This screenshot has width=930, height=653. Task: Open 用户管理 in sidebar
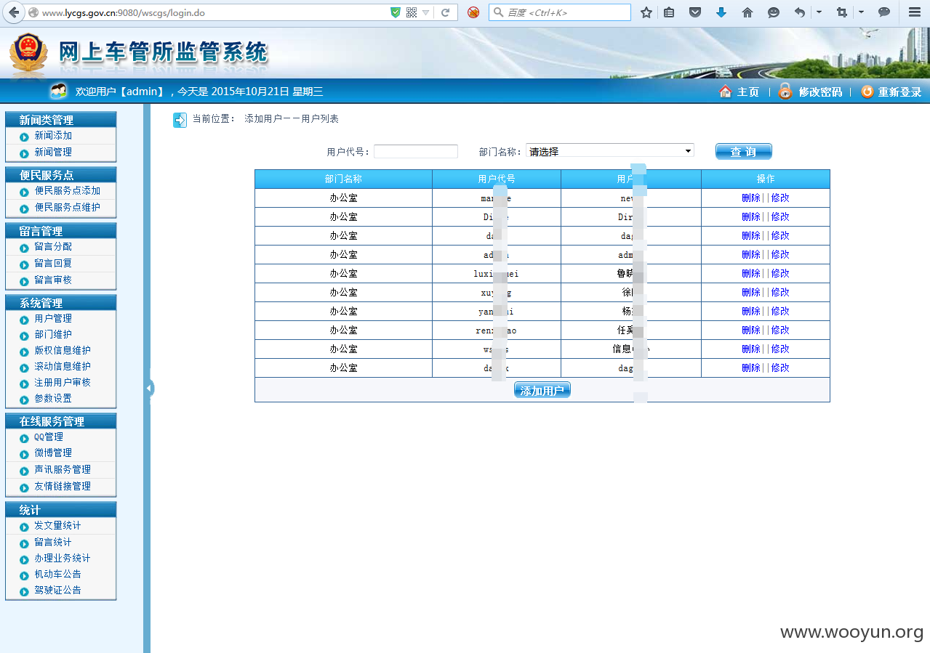coord(53,319)
